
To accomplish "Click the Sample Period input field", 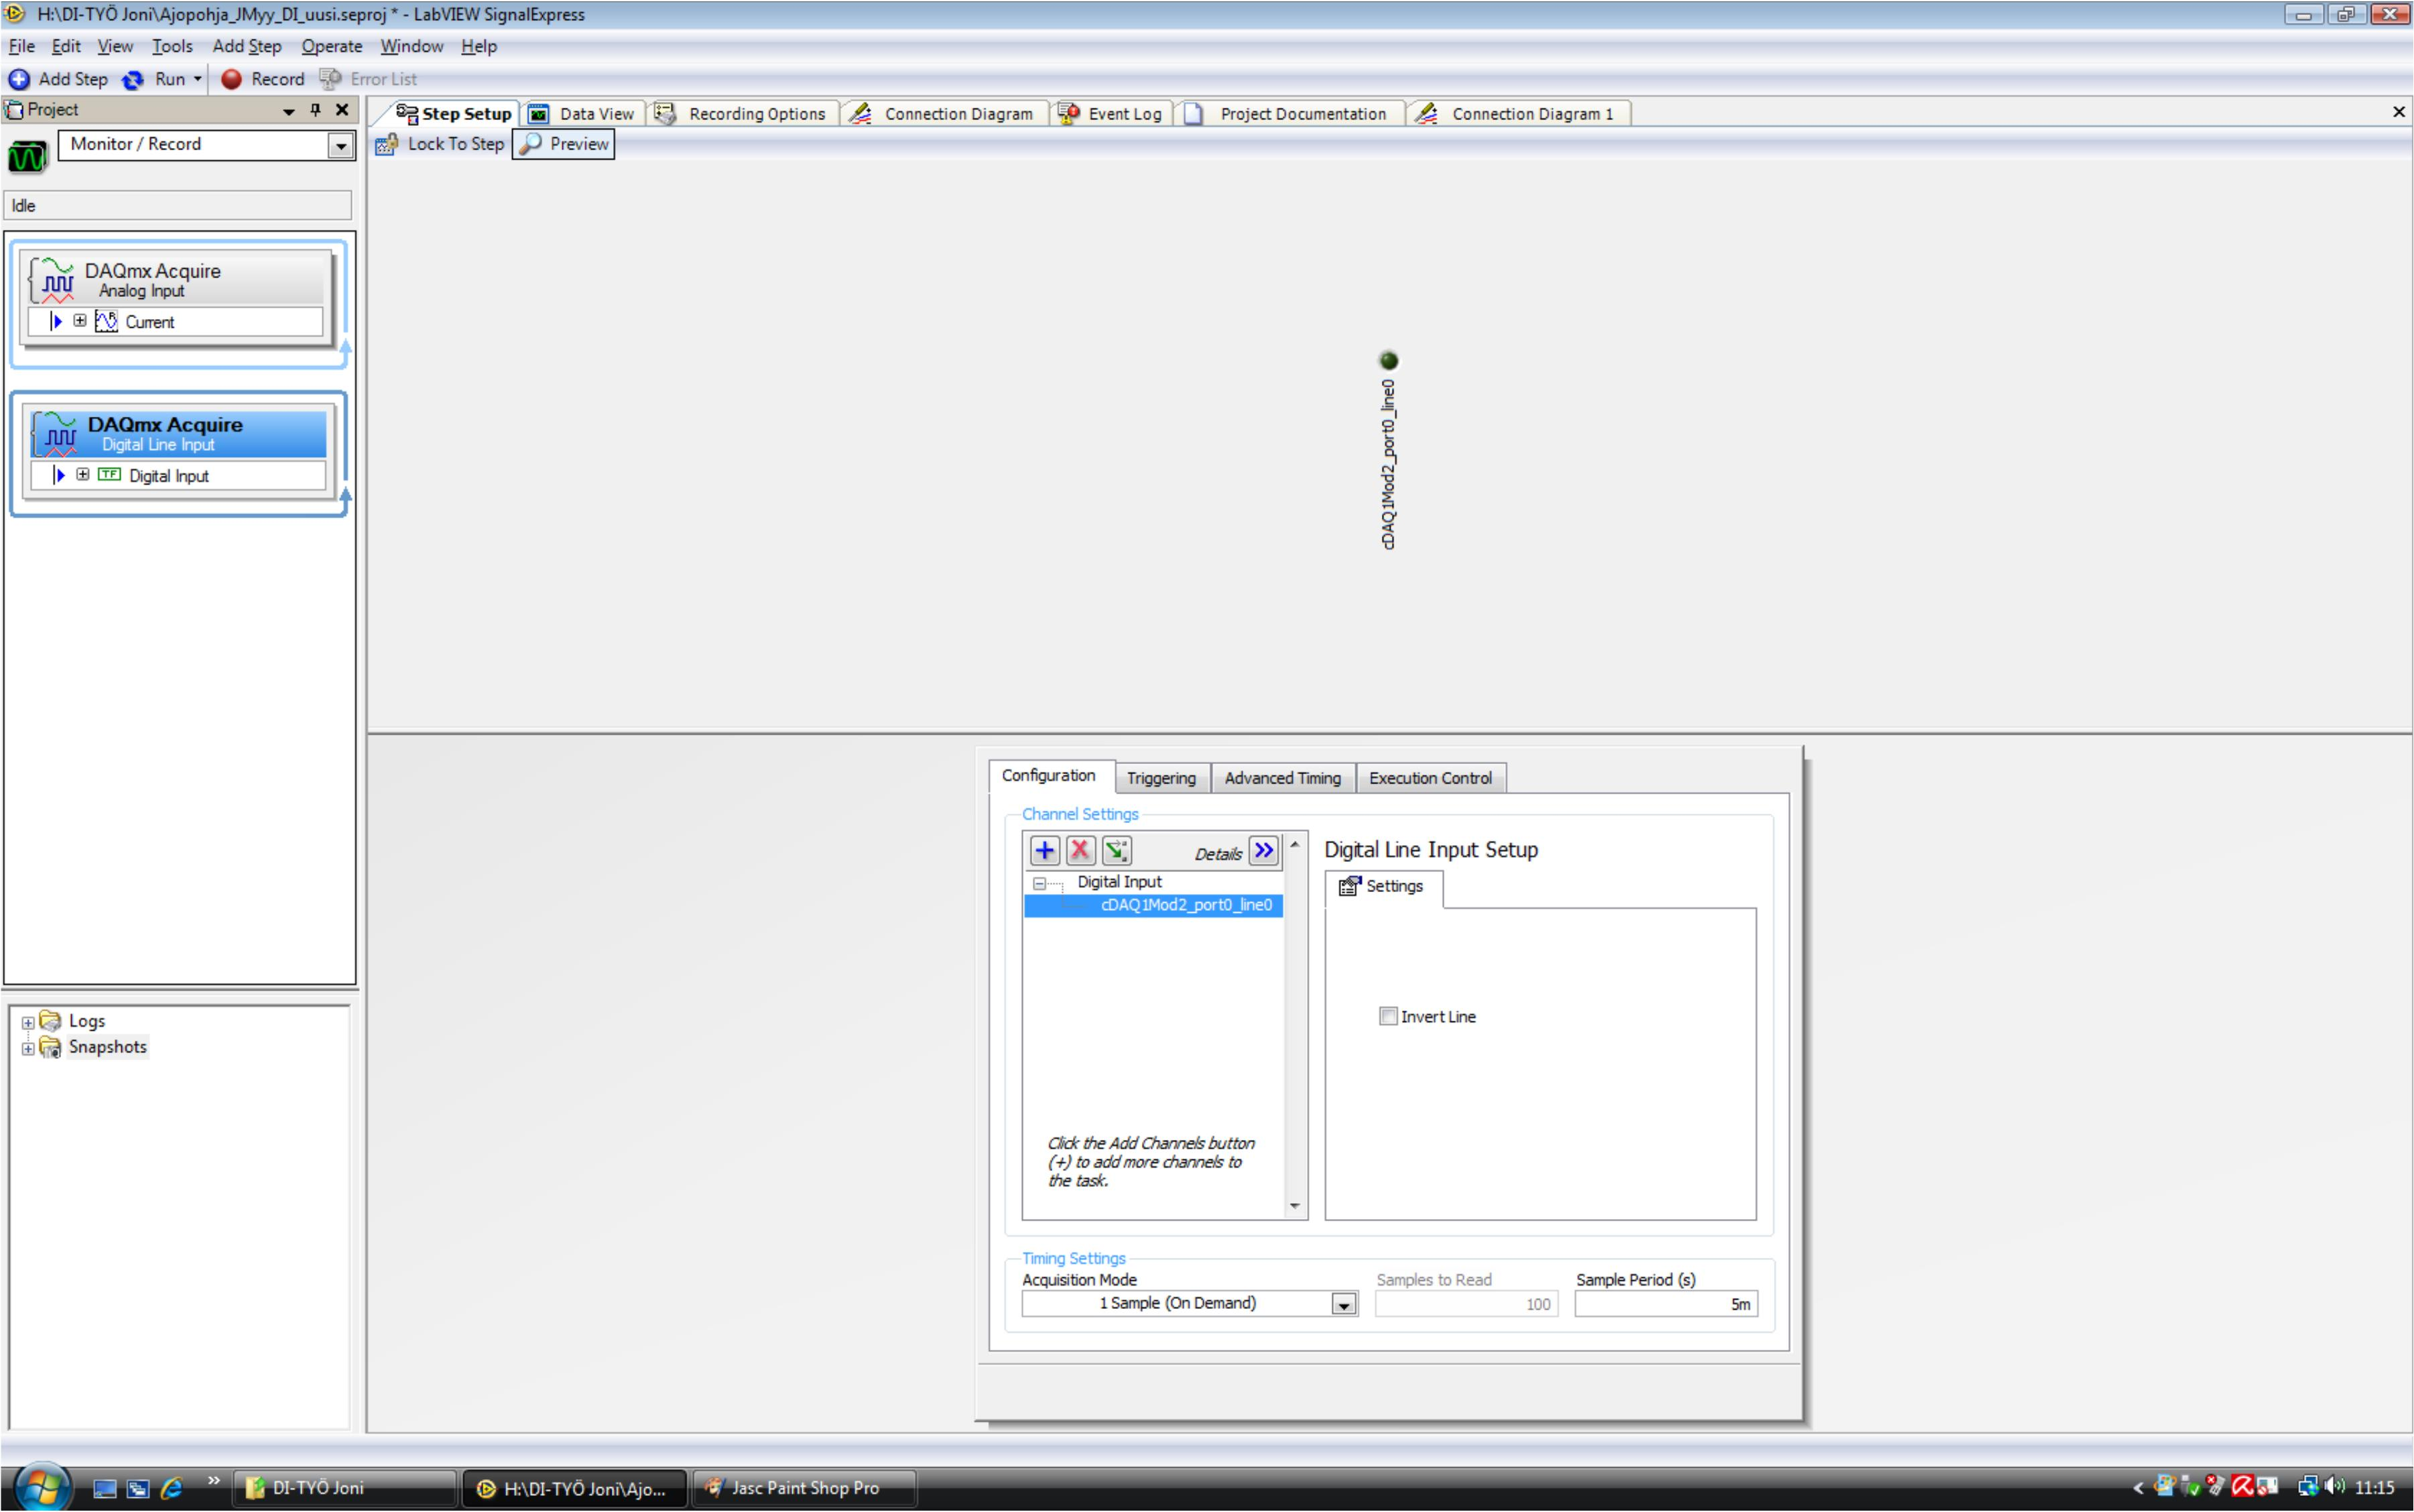I will coord(1665,1304).
